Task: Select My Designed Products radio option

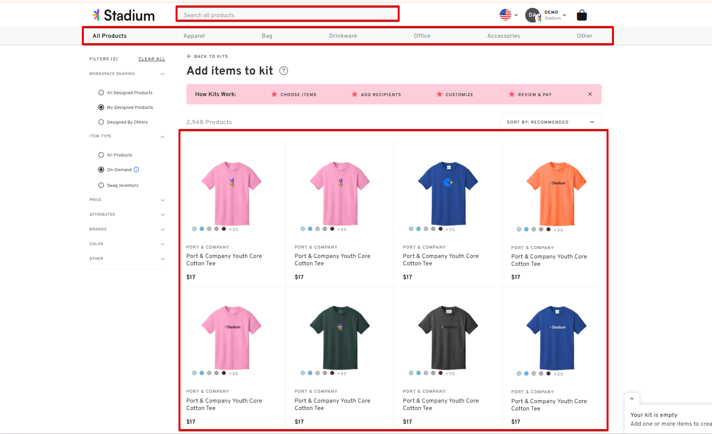Action: (x=101, y=107)
